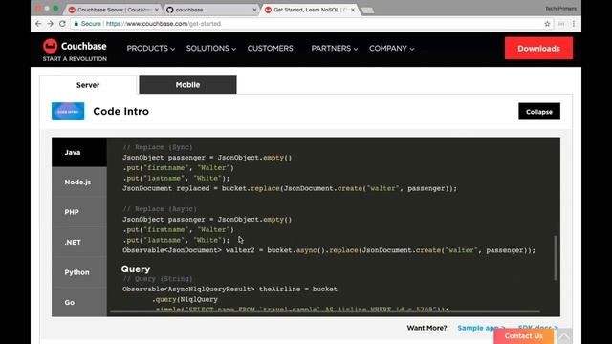The width and height of the screenshot is (612, 344).
Task: Click the Code Intro heading
Action: click(121, 111)
